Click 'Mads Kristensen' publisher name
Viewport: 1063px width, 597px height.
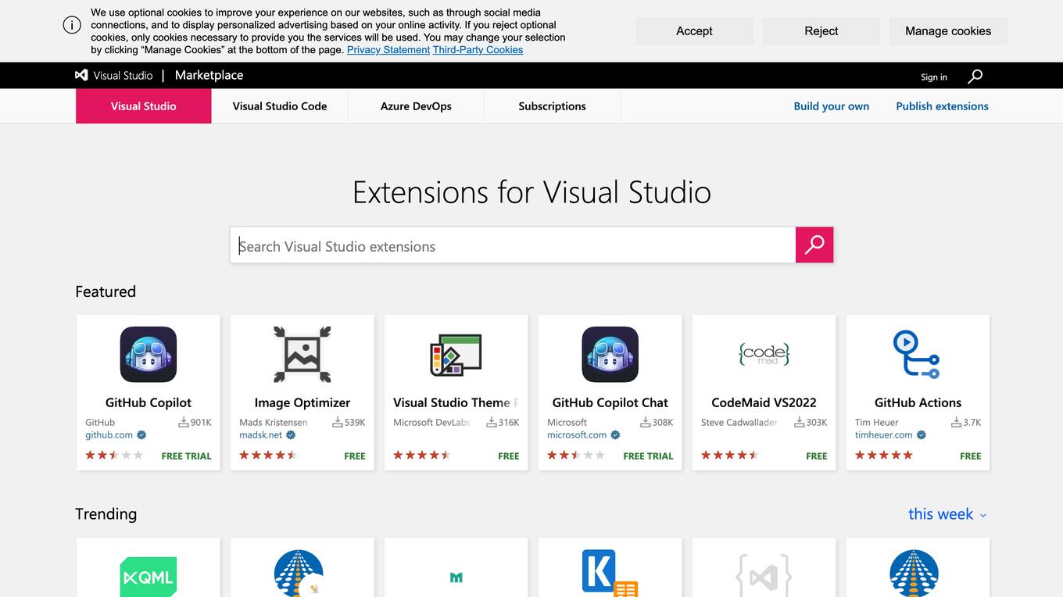point(274,422)
